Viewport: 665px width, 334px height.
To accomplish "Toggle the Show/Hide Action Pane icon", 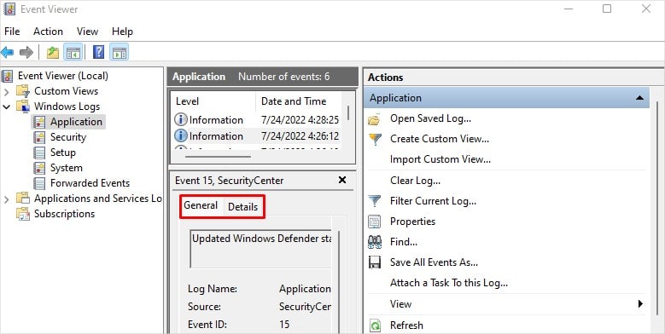I will 120,53.
